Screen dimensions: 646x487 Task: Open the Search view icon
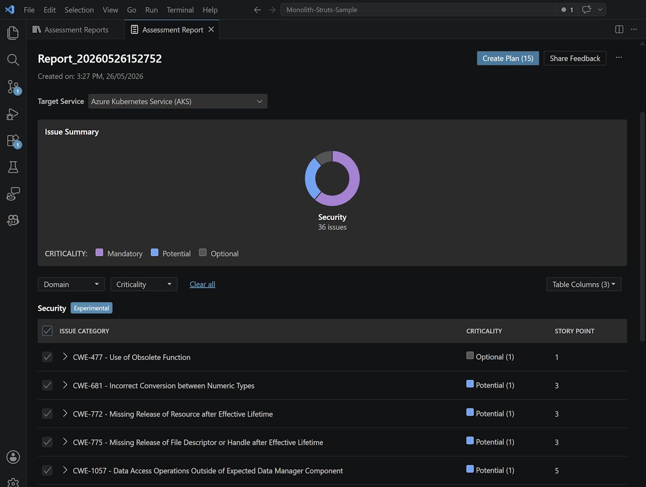point(13,60)
